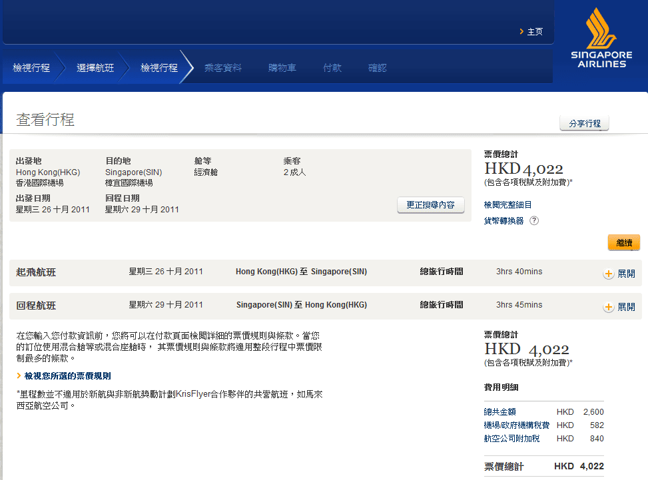Select the 乘客資料 step
648x480 pixels.
pos(222,68)
